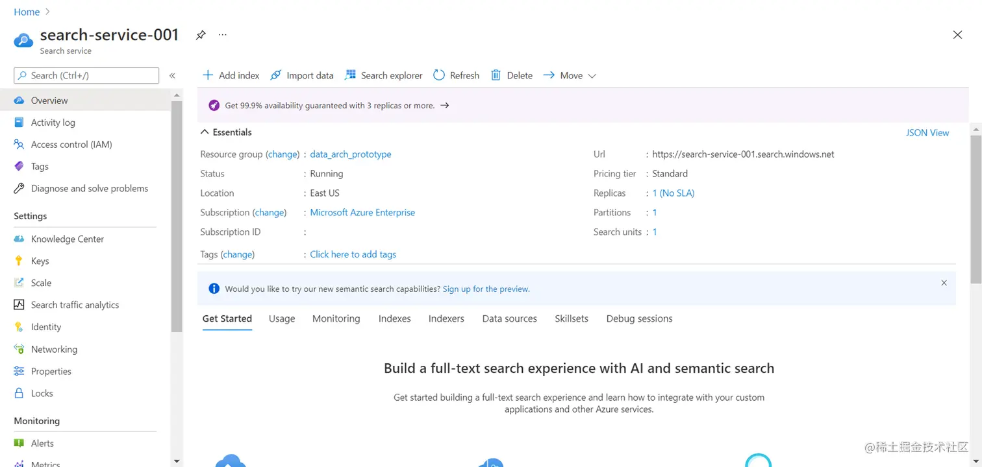Expand the Move dropdown chevron
Image resolution: width=982 pixels, height=467 pixels.
point(592,76)
